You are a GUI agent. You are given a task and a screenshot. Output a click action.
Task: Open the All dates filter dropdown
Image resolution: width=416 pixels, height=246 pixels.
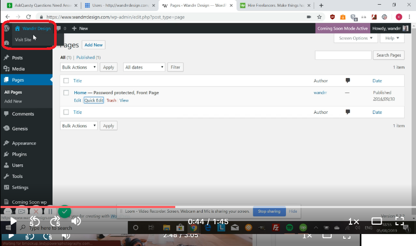pos(144,67)
